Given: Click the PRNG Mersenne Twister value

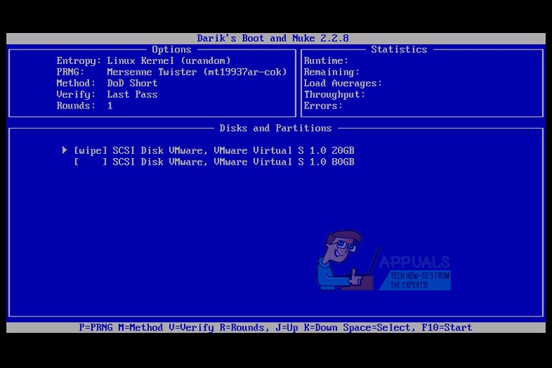Looking at the screenshot, I should point(197,72).
